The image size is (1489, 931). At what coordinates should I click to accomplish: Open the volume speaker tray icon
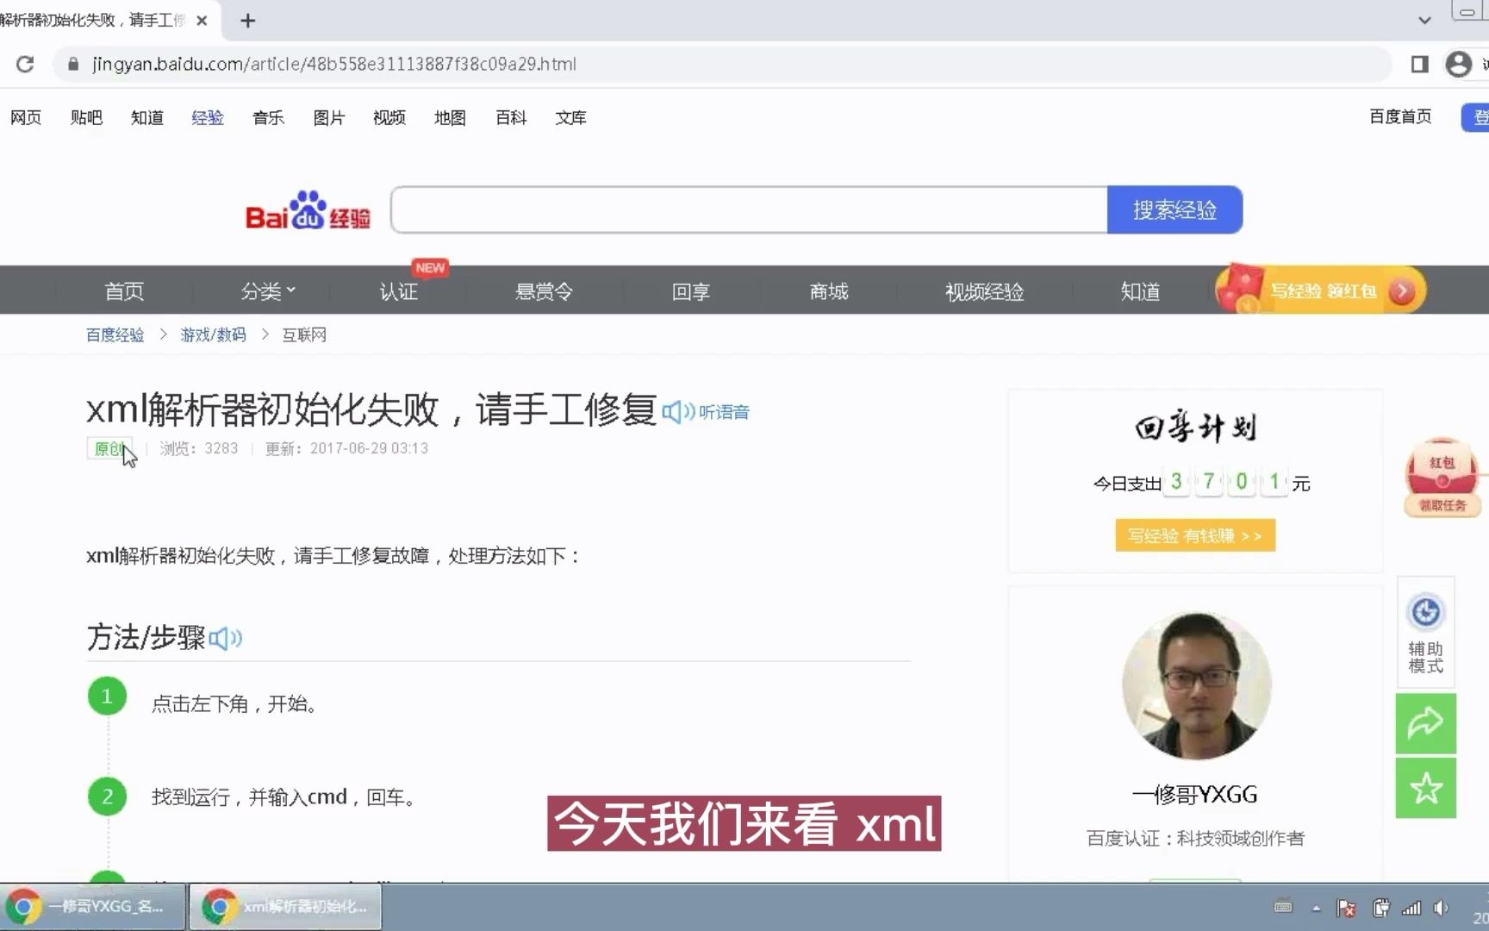pyautogui.click(x=1440, y=908)
